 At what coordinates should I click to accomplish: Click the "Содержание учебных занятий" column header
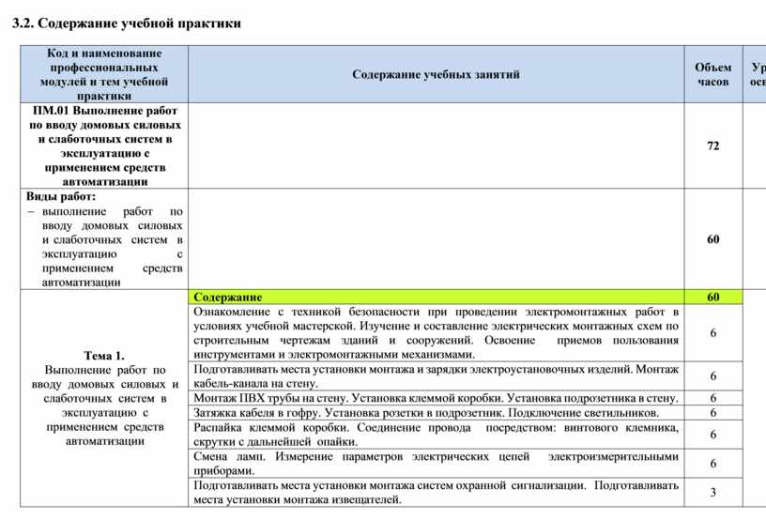[x=436, y=74]
